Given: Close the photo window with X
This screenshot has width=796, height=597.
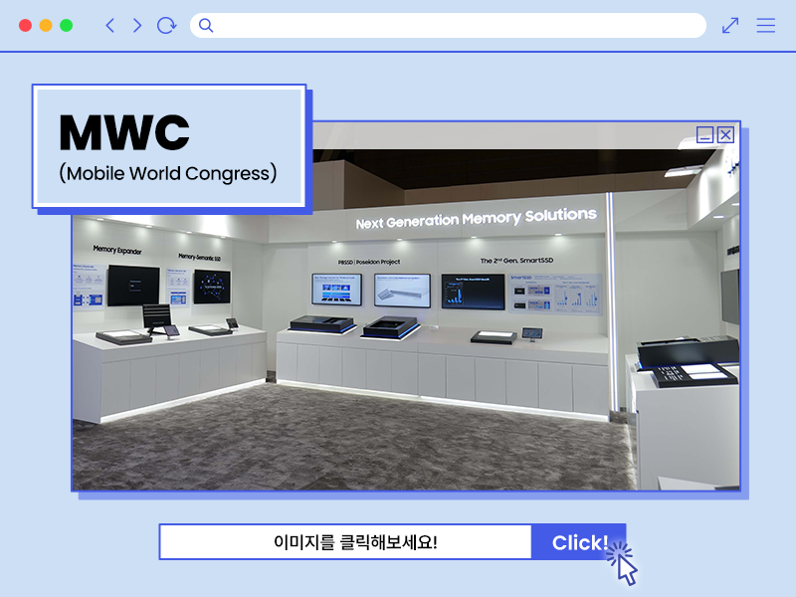Looking at the screenshot, I should coord(726,134).
